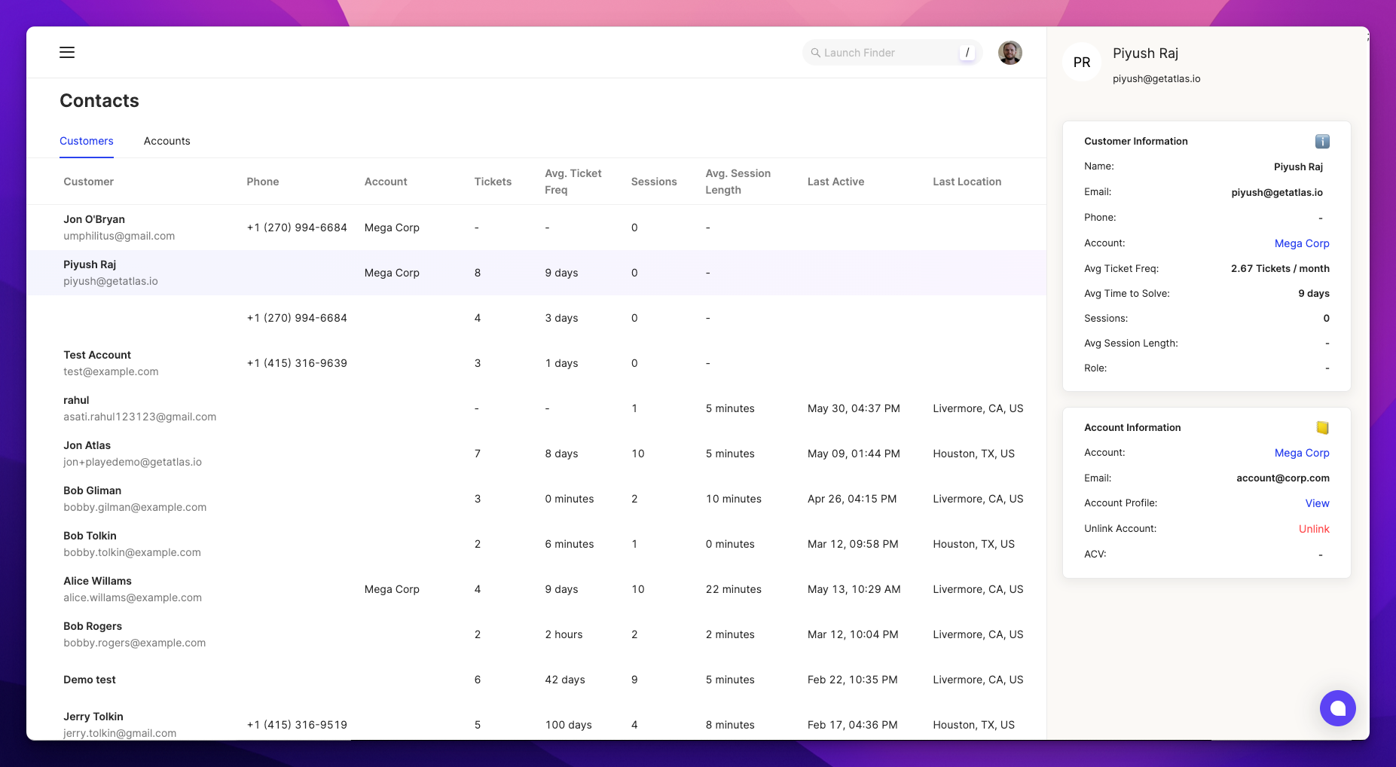Select the Customers tab
The height and width of the screenshot is (767, 1396).
[x=87, y=141]
